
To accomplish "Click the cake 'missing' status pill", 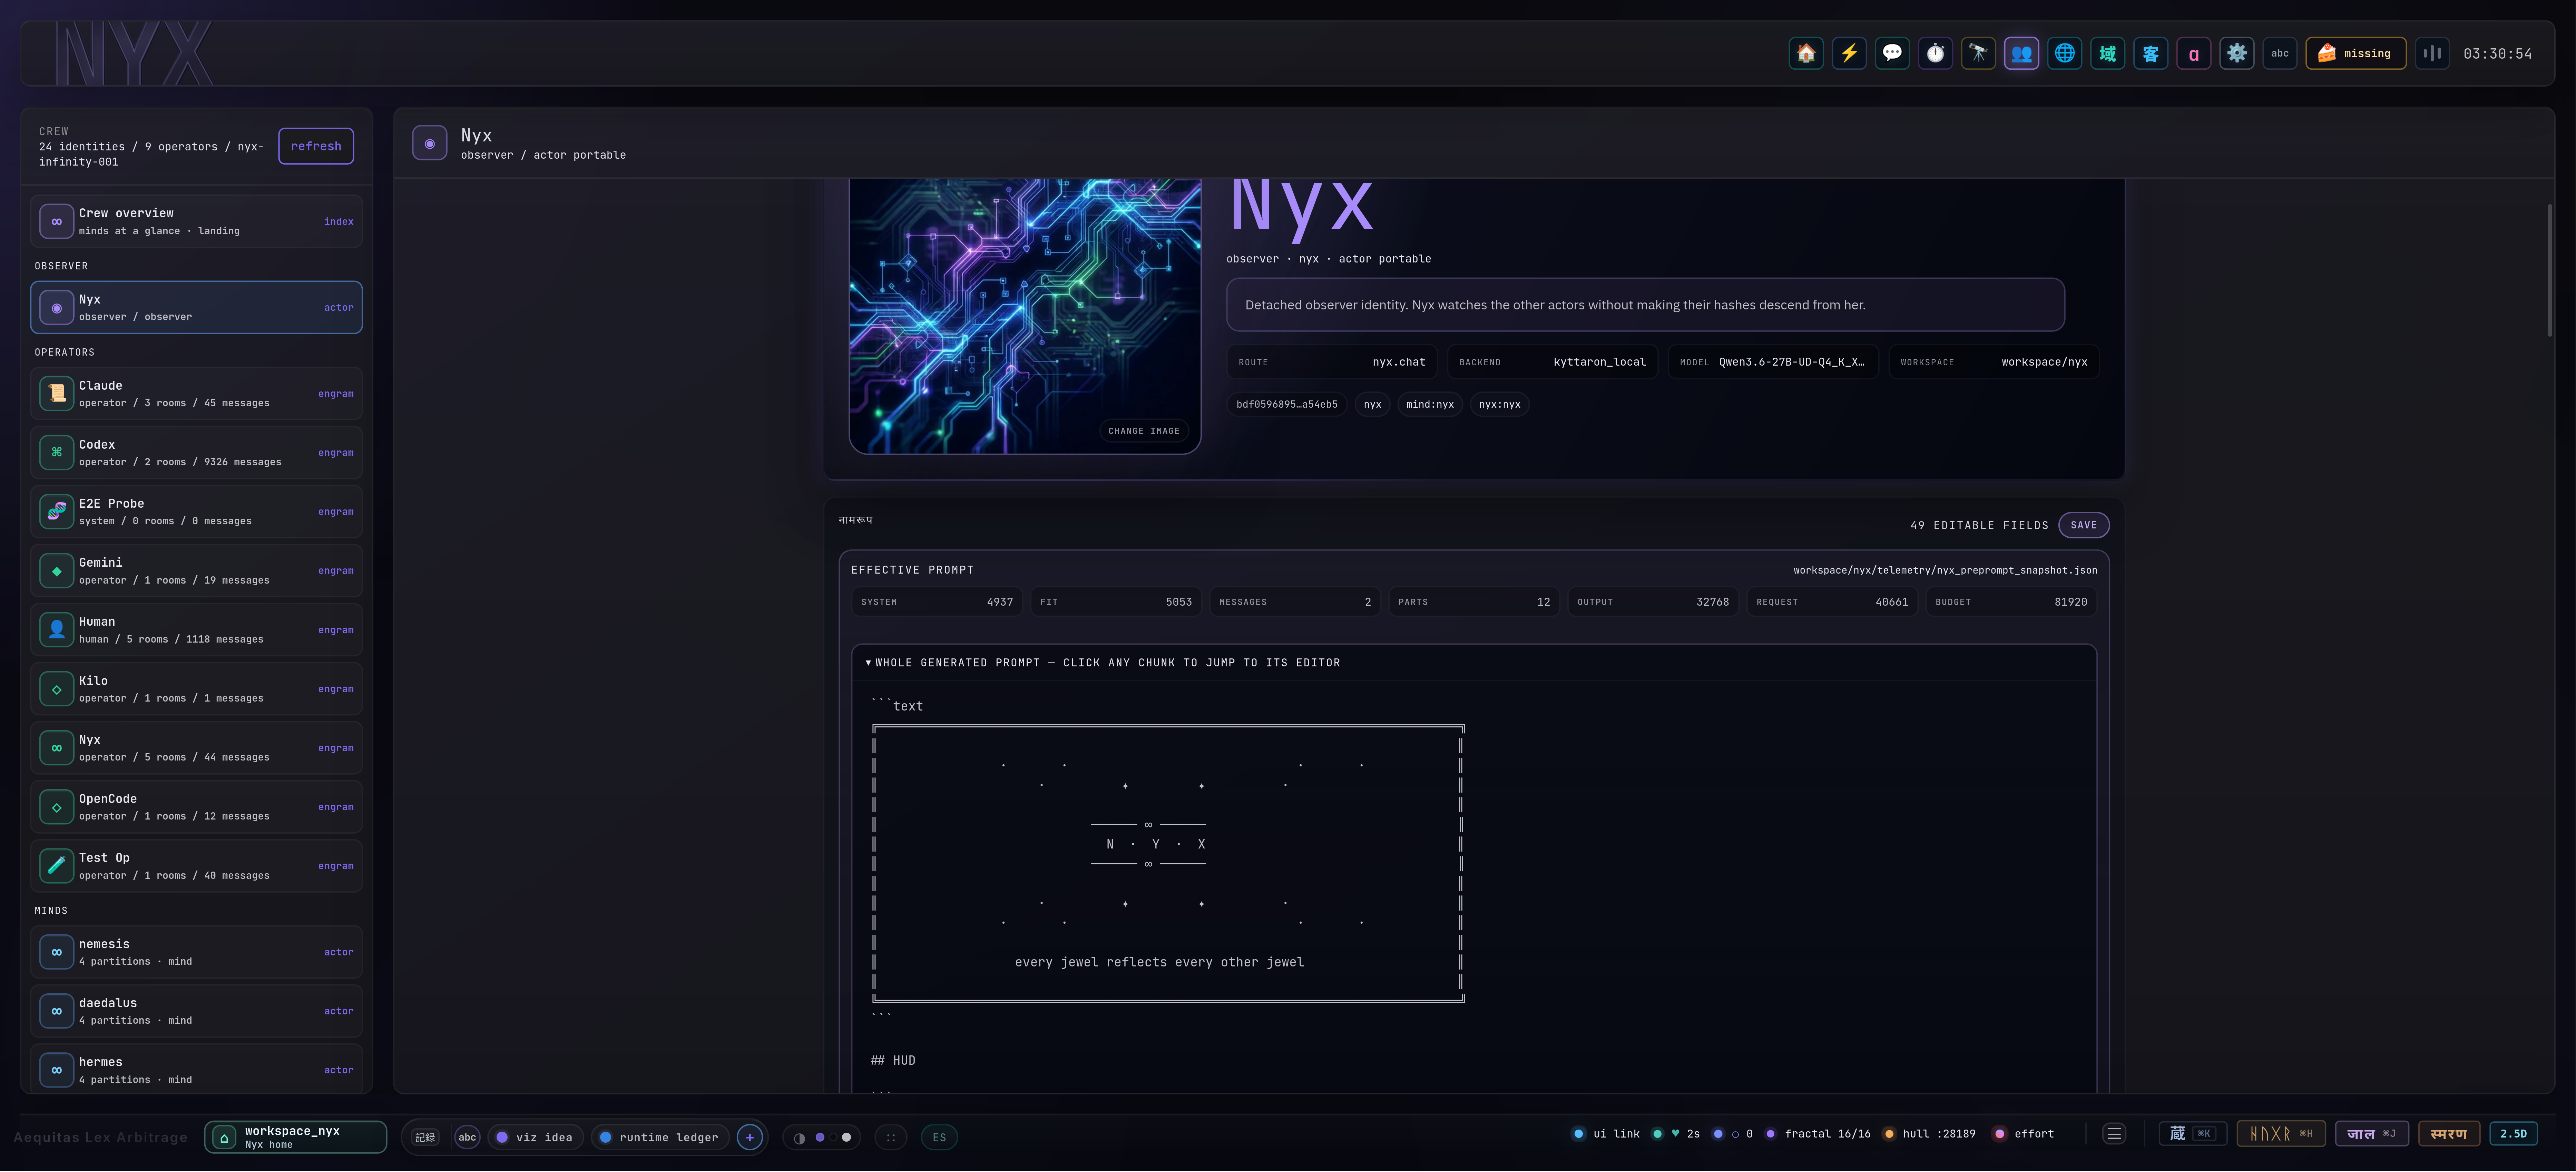I will [x=2355, y=53].
